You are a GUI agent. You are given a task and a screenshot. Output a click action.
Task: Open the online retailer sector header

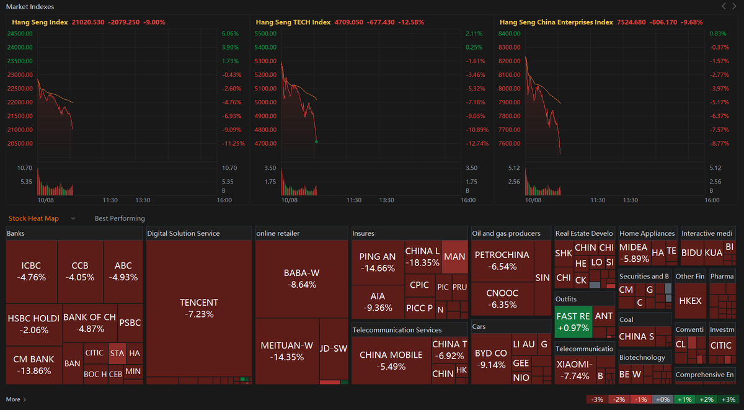[301, 233]
